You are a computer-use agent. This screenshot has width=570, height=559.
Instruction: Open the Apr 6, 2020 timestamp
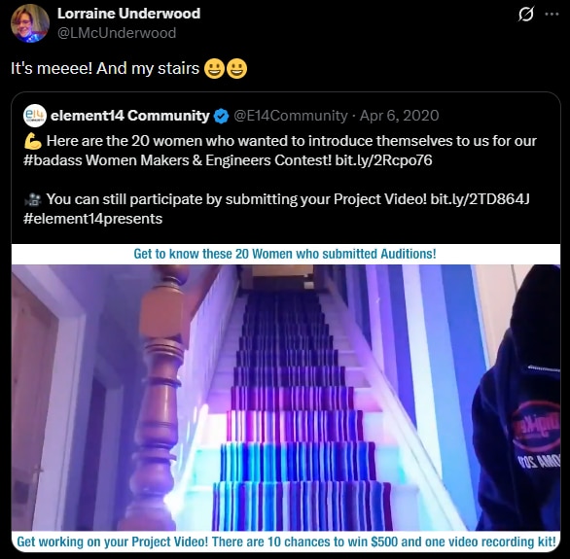click(399, 116)
